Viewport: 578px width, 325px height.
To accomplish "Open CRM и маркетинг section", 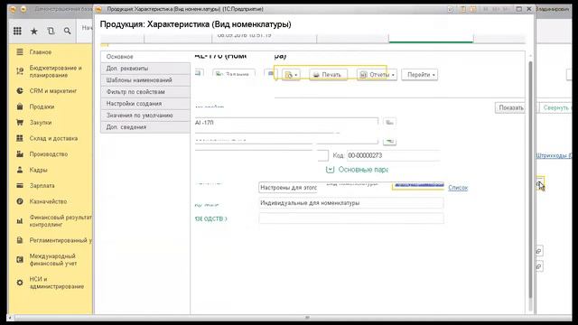I will coord(53,91).
